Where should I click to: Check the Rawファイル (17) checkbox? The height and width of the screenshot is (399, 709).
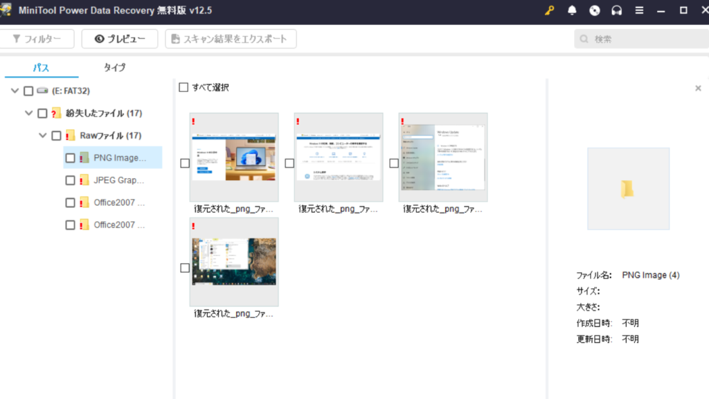tap(56, 135)
